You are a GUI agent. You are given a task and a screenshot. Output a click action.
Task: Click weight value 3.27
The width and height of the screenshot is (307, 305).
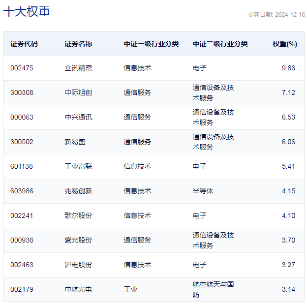tap(288, 265)
